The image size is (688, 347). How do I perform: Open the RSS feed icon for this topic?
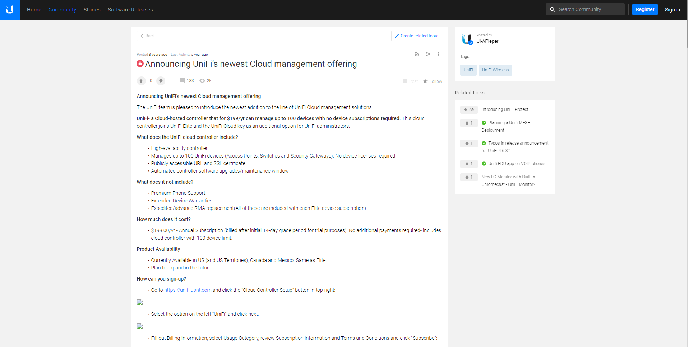point(417,54)
